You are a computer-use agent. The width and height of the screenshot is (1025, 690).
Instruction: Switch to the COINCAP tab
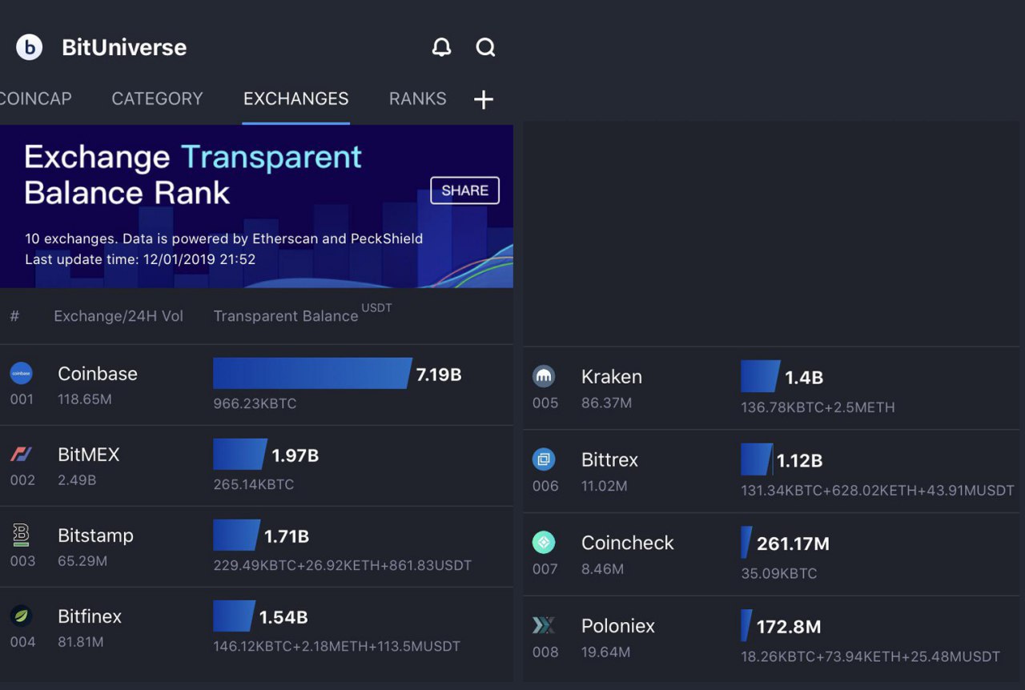[36, 98]
